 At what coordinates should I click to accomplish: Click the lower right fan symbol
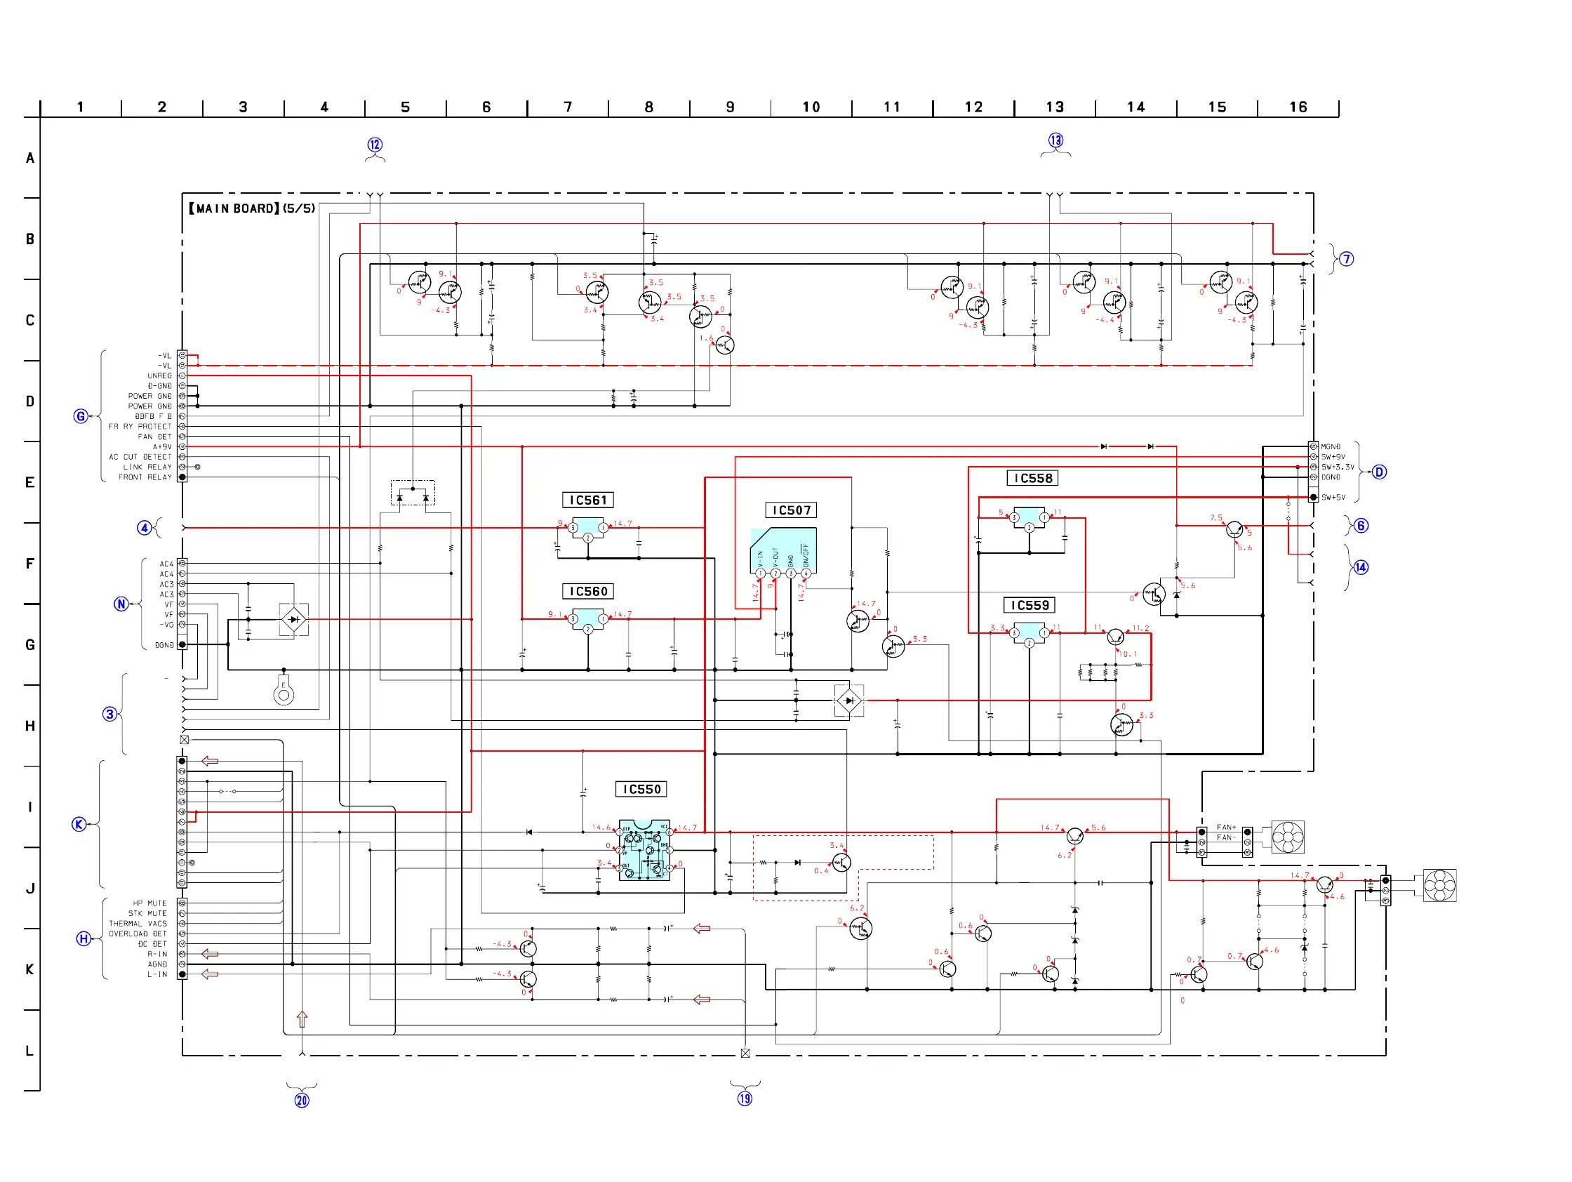click(x=1440, y=886)
